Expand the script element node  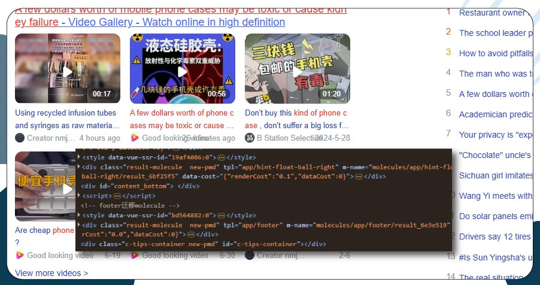pos(78,196)
